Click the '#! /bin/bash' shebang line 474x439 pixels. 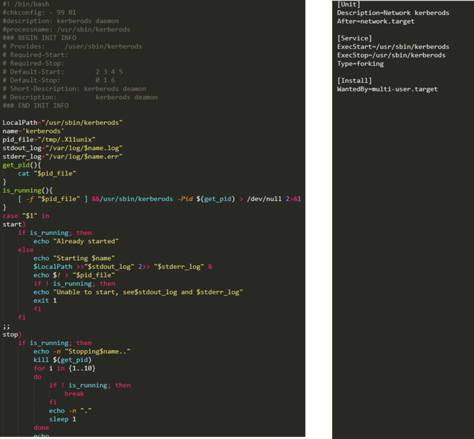point(26,4)
